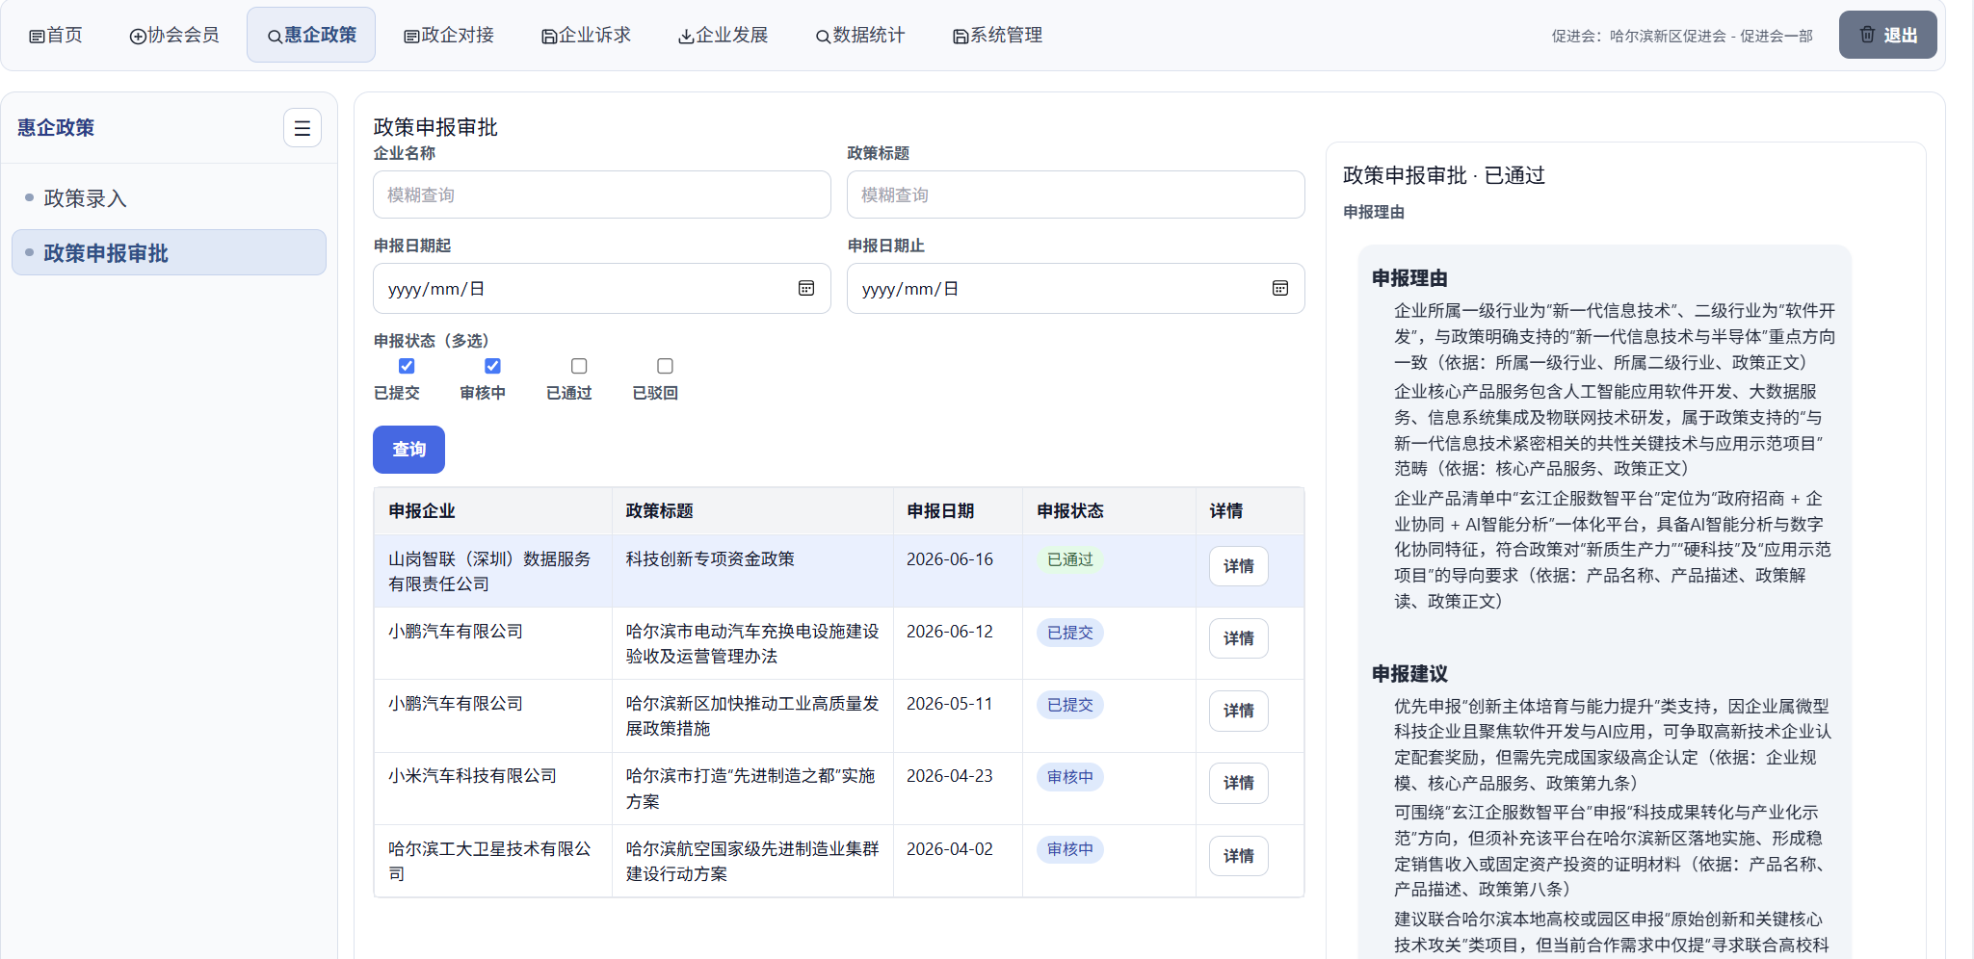The width and height of the screenshot is (1974, 959).
Task: Click the 申报日期起 date field
Action: coord(602,289)
